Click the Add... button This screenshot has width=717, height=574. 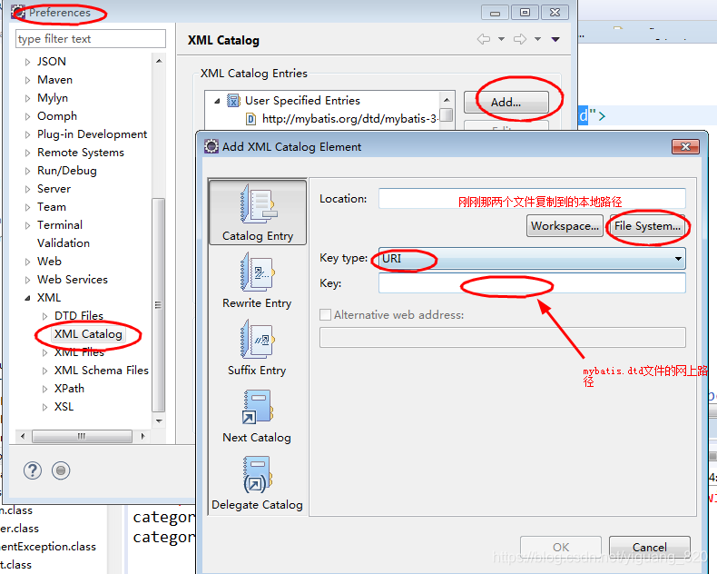(x=506, y=102)
